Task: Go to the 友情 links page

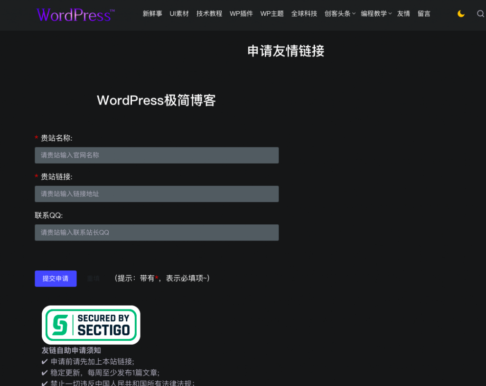Action: tap(403, 14)
